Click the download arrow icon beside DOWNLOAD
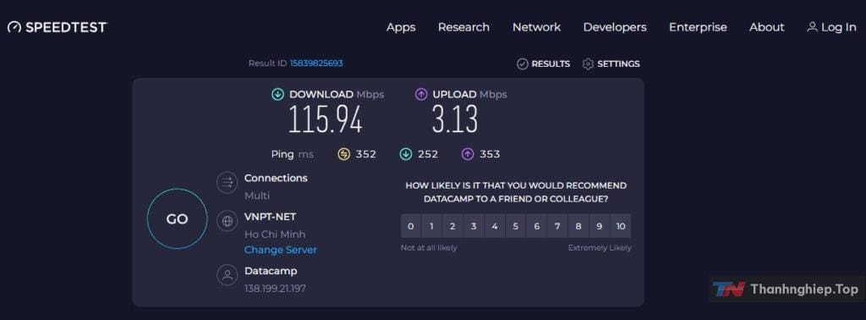 tap(277, 95)
